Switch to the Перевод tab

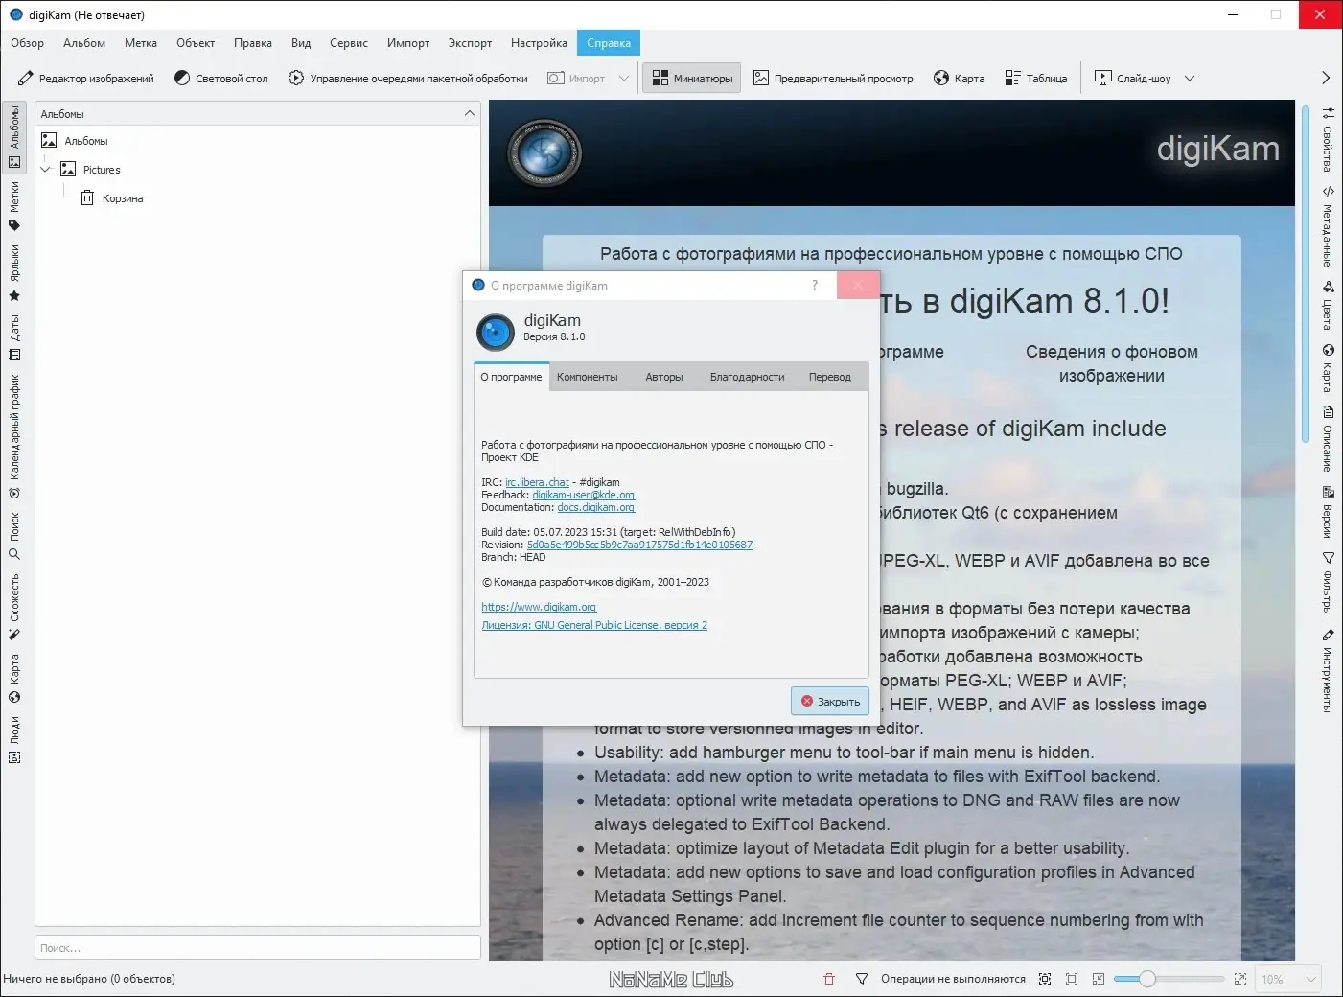pos(830,378)
